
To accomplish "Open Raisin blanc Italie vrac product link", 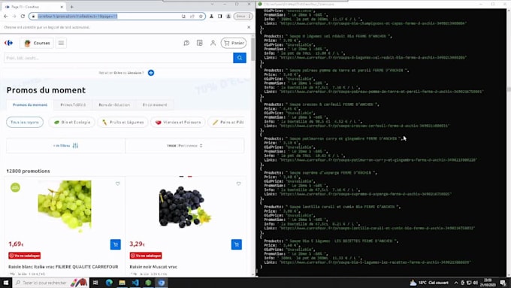I will pos(63,267).
